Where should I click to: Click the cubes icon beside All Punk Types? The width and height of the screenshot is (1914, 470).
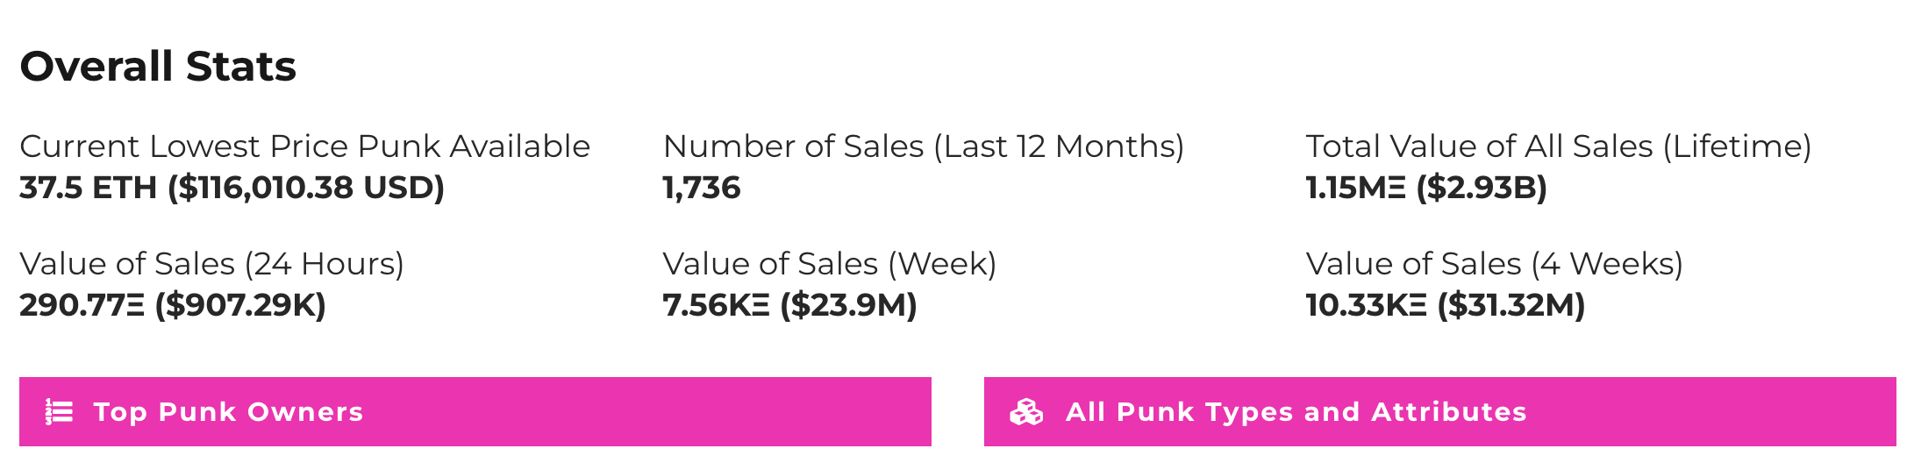[1026, 412]
